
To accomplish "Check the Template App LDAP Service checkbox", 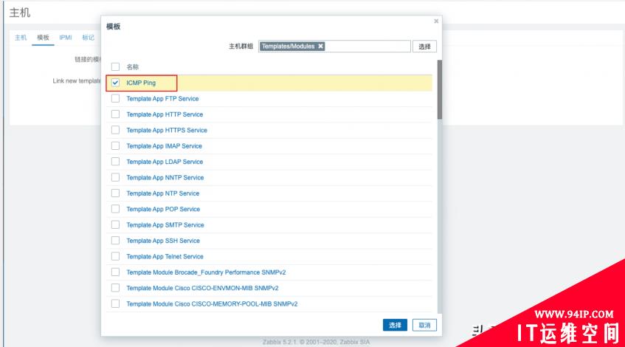I will [115, 162].
